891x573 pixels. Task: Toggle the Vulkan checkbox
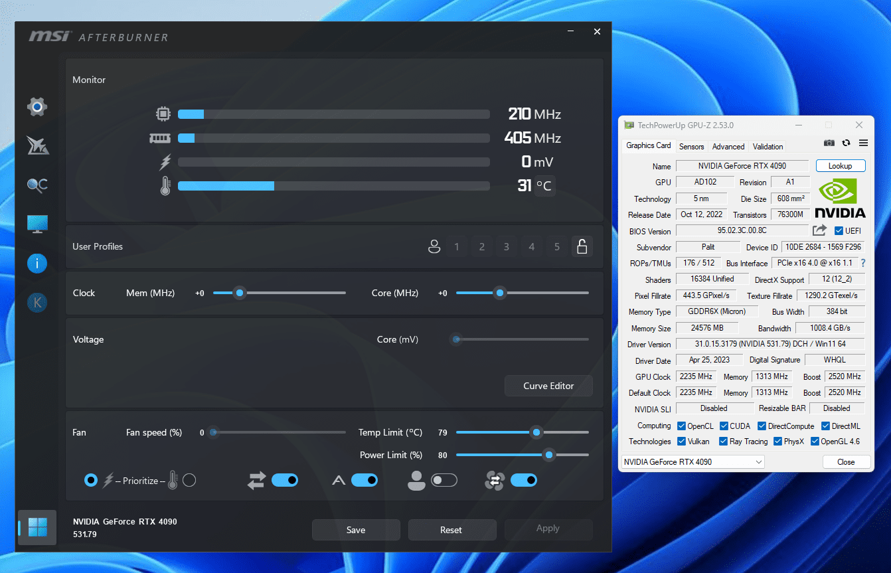pos(681,442)
